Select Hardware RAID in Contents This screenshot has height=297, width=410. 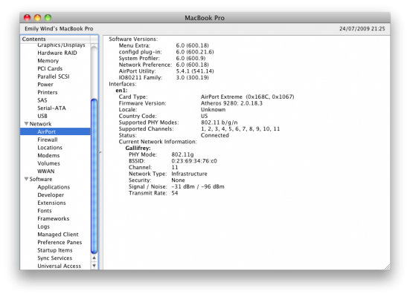pyautogui.click(x=57, y=53)
